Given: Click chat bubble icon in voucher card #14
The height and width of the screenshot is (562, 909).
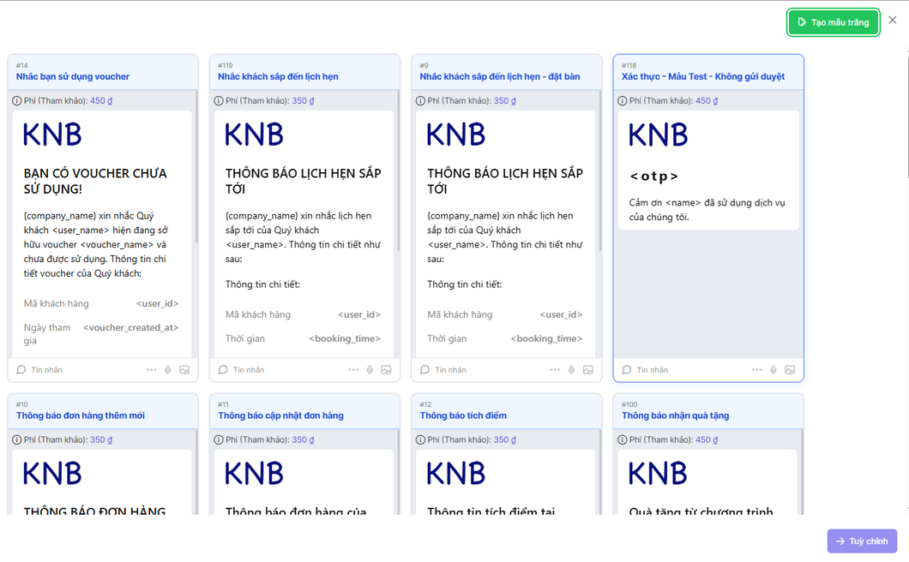Looking at the screenshot, I should coord(21,369).
